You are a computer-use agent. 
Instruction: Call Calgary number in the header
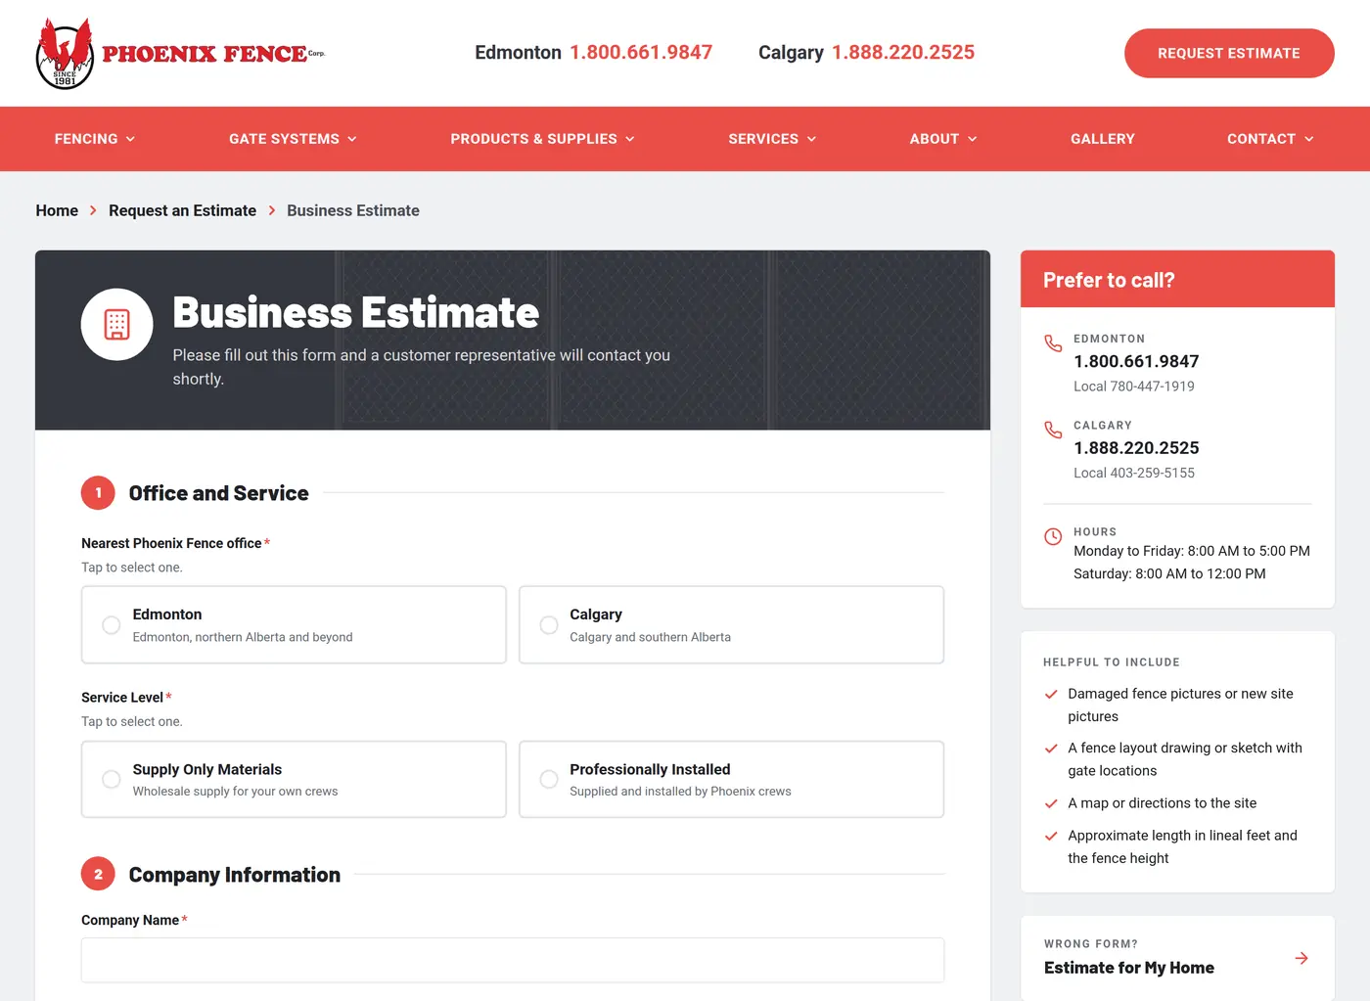click(903, 52)
